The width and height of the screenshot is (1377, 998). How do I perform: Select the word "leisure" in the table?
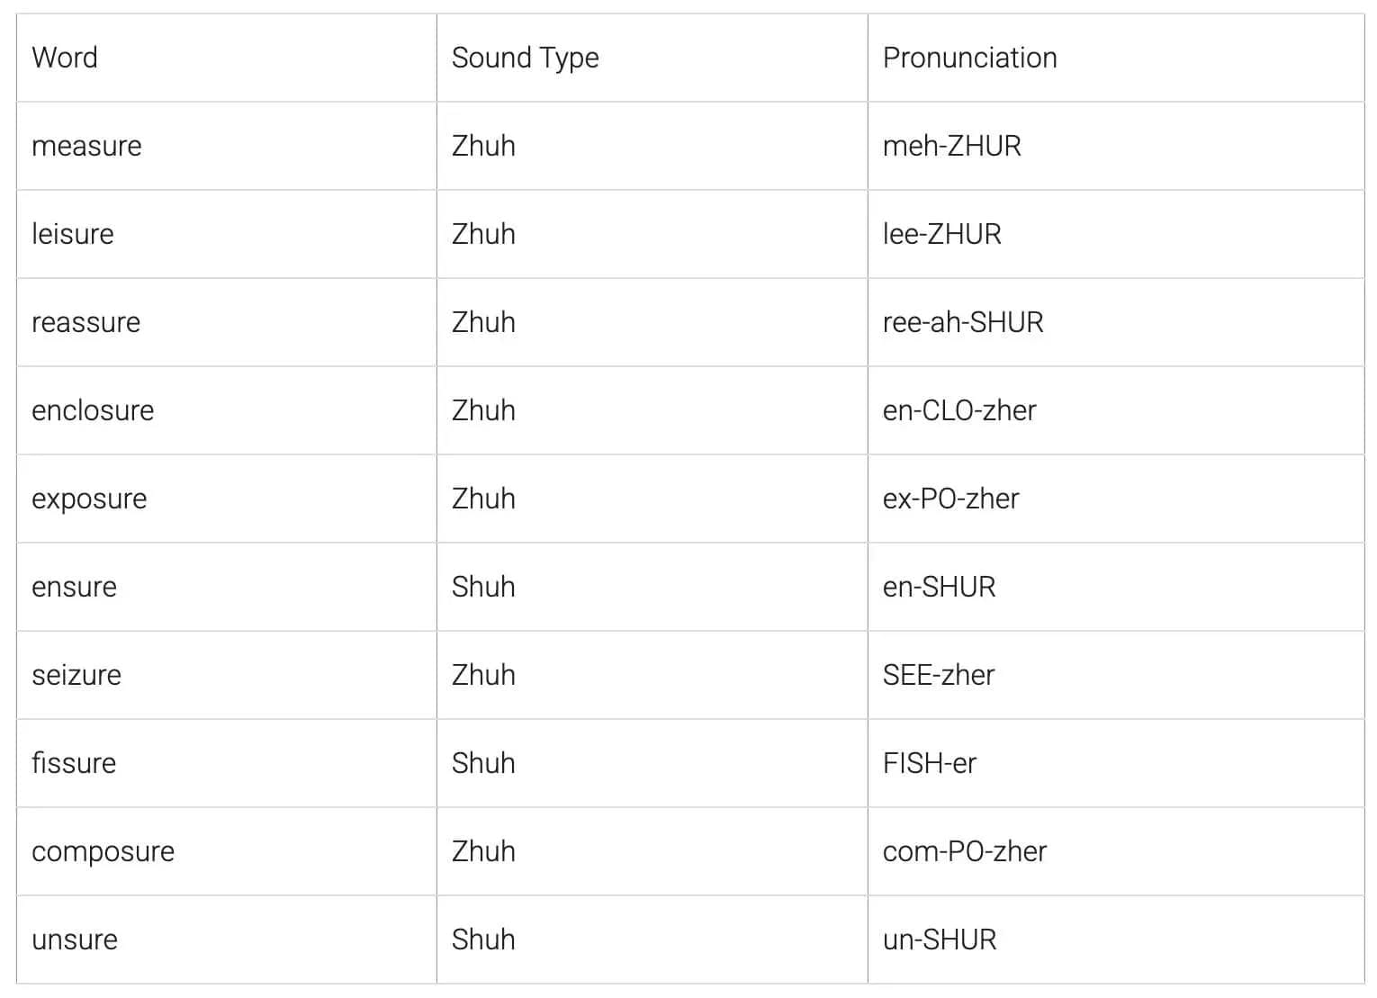(73, 234)
